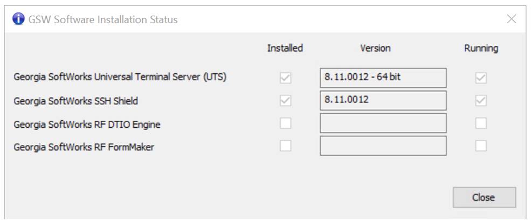
Task: Click the empty RF FormMaker version field
Action: pyautogui.click(x=383, y=146)
